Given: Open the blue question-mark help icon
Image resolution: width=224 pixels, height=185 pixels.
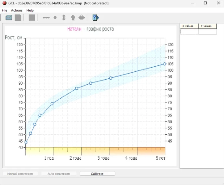Looking at the screenshot, I should [x=96, y=18].
